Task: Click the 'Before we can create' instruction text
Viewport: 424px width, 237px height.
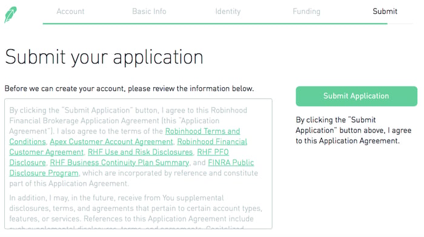Action: 129,88
